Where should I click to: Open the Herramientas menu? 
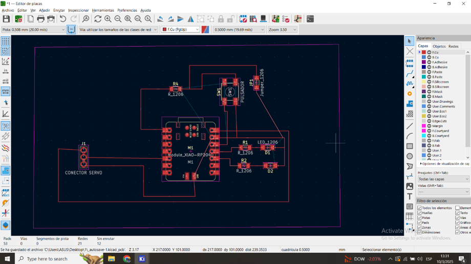click(x=103, y=10)
